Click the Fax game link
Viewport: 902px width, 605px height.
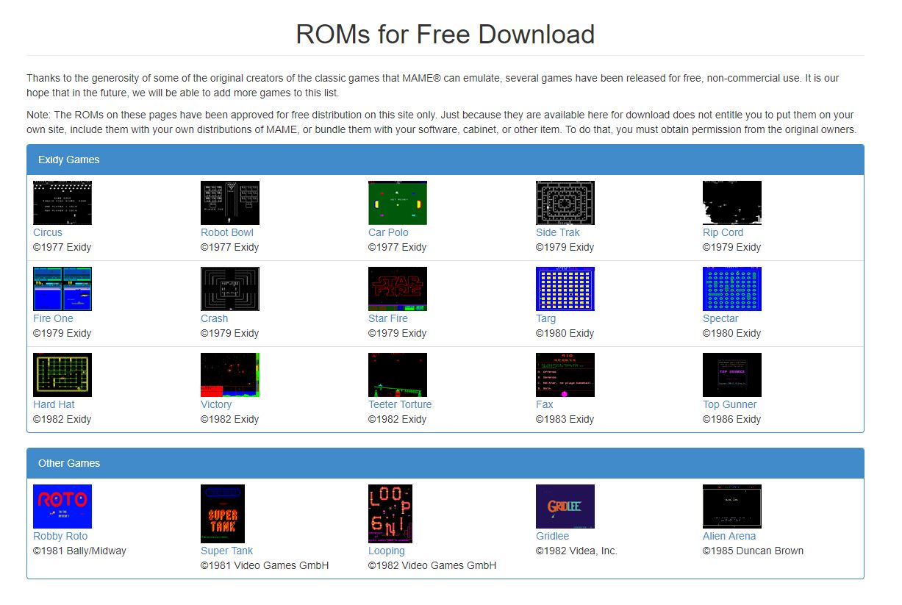[x=544, y=404]
